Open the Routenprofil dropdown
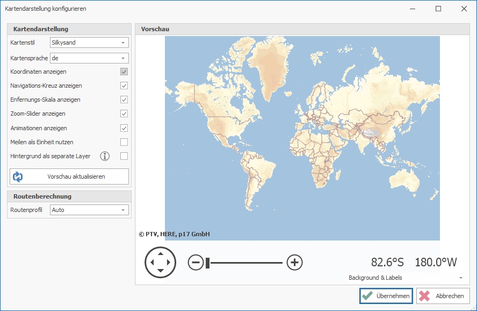Image resolution: width=477 pixels, height=311 pixels. coord(123,210)
